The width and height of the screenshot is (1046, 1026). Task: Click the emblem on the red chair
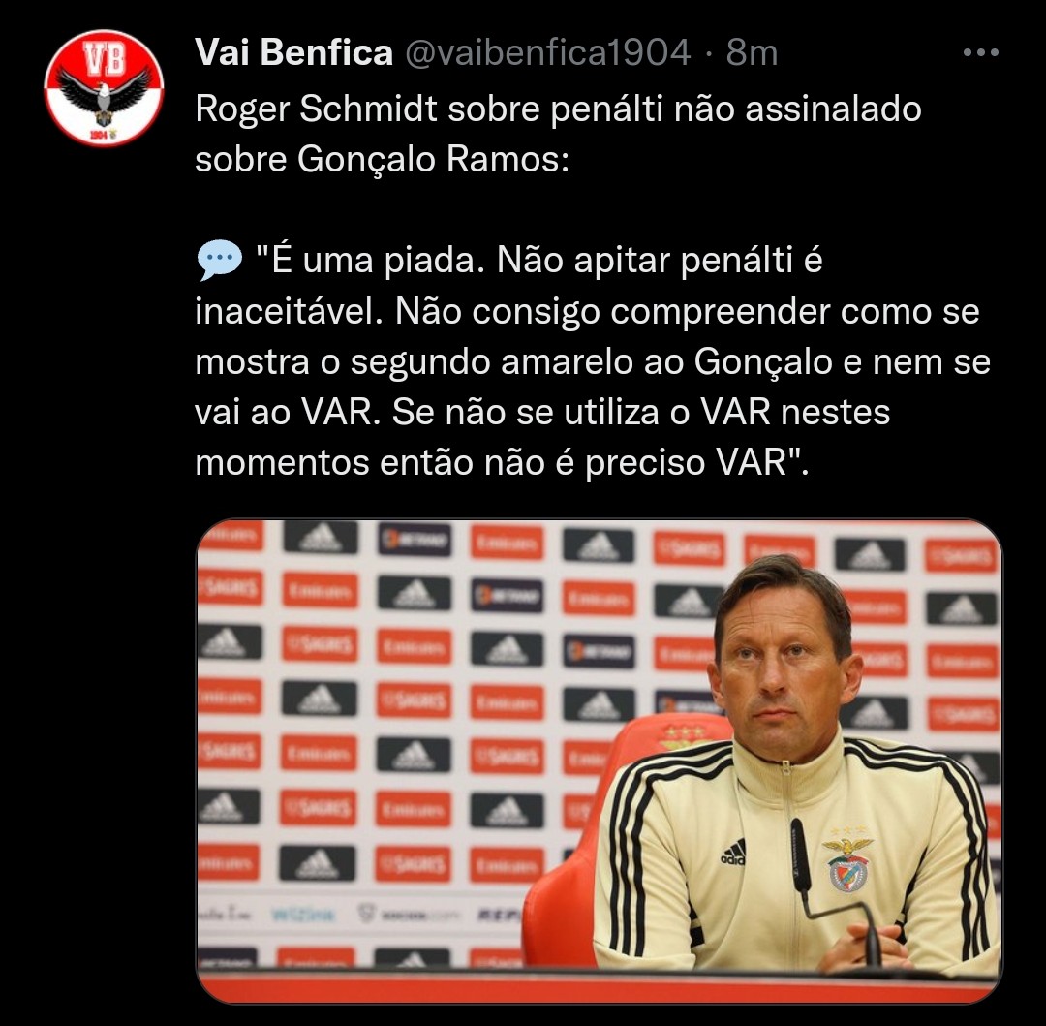pos(682,735)
